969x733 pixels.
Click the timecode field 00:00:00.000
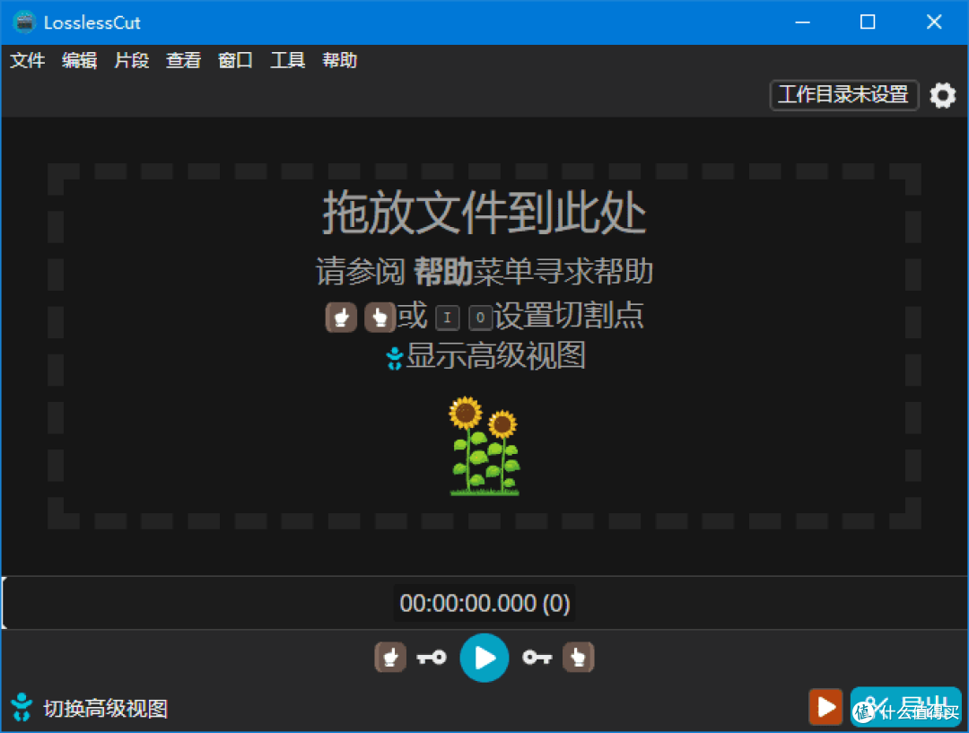tap(484, 603)
